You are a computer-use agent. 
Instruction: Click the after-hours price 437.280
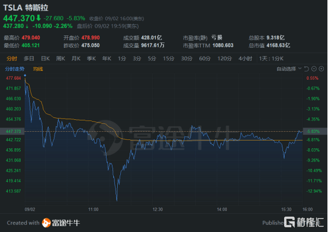pyautogui.click(x=14, y=26)
